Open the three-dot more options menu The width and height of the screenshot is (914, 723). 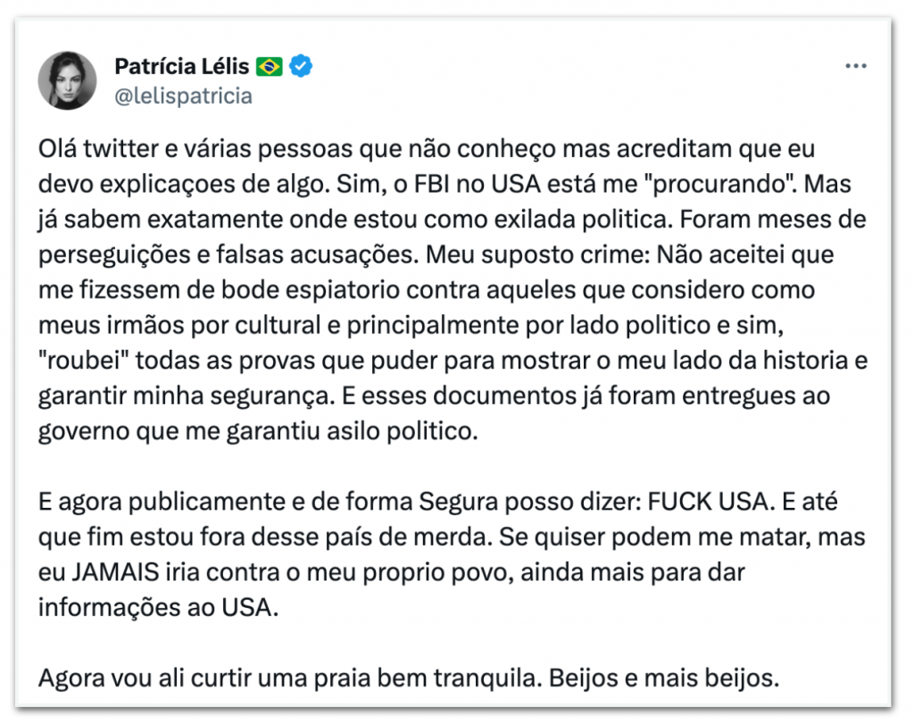(856, 67)
